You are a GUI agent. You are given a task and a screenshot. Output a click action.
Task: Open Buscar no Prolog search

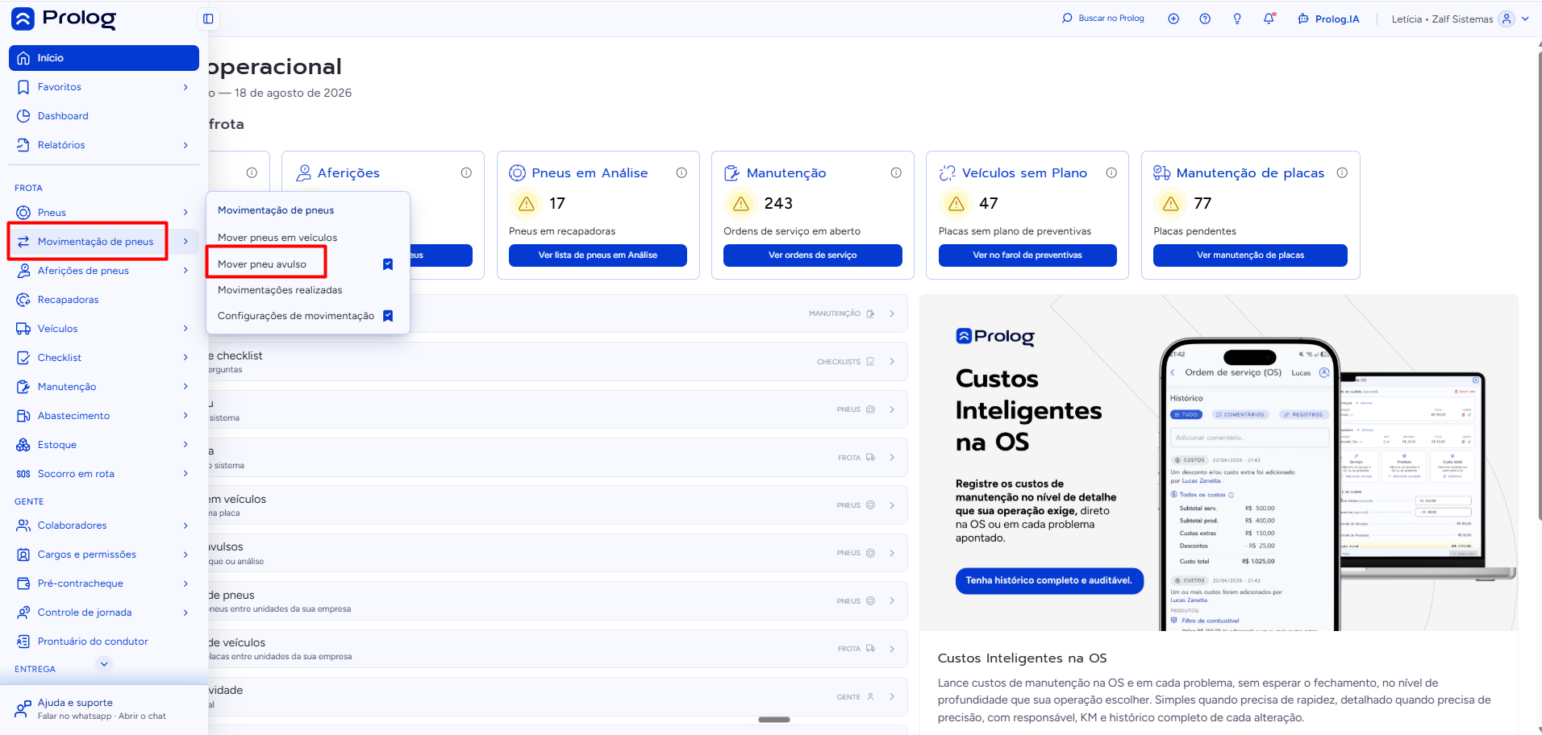click(x=1102, y=18)
